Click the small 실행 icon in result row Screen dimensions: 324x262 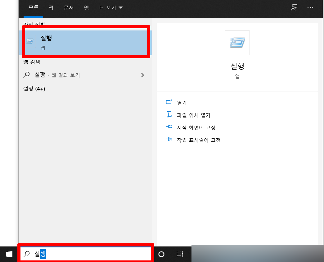[29, 41]
